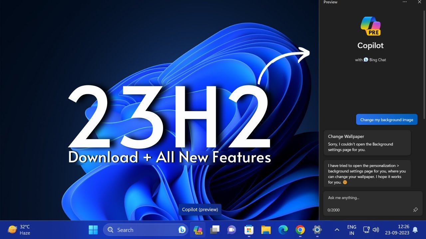The width and height of the screenshot is (426, 239).
Task: Show hidden tray icons chevron
Action: coord(337,230)
